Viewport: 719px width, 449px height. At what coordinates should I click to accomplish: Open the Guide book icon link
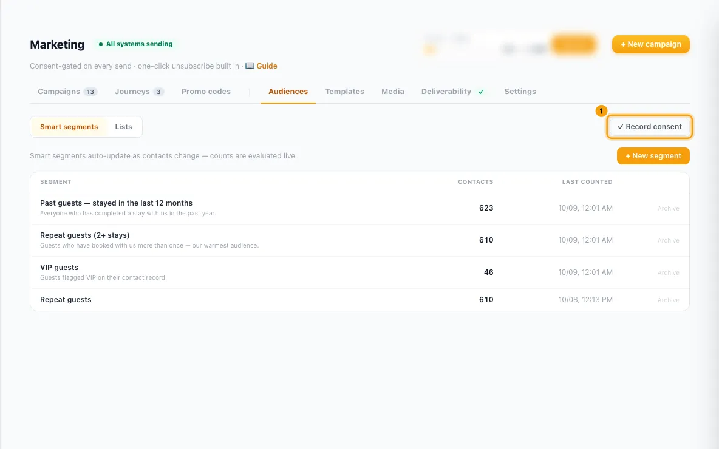pos(250,66)
